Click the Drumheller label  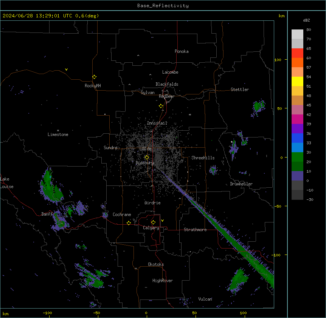241,184
